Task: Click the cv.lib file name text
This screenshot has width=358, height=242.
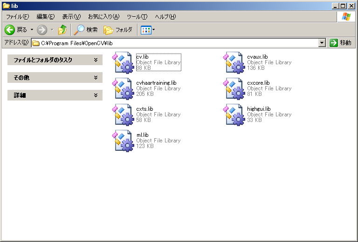Action: pos(142,57)
